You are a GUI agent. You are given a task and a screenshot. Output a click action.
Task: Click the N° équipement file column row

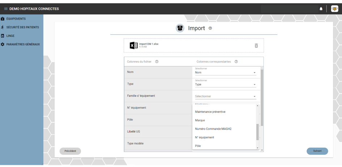(158, 108)
